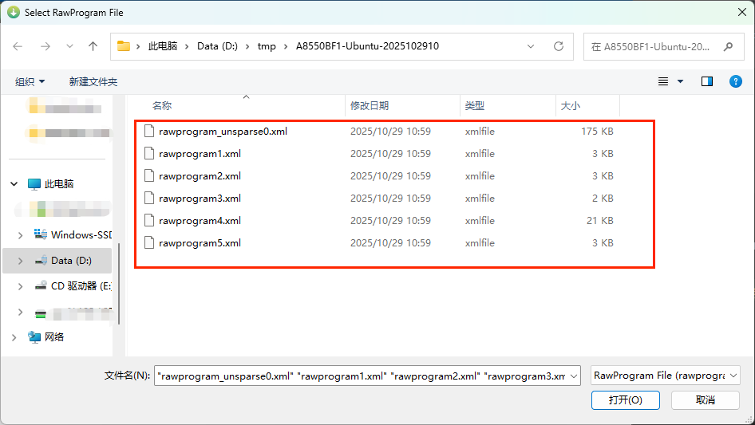This screenshot has width=755, height=425.
Task: Open the Help question mark icon
Action: pos(735,81)
